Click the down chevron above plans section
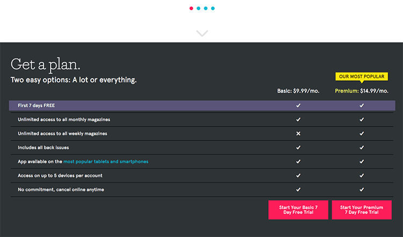The height and width of the screenshot is (237, 403). click(x=202, y=33)
